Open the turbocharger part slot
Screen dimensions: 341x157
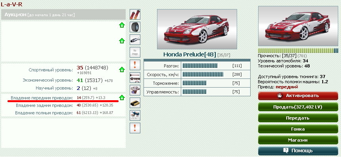(135, 90)
